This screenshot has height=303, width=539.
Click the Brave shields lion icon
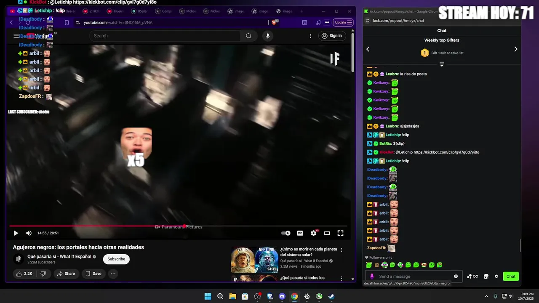[275, 22]
